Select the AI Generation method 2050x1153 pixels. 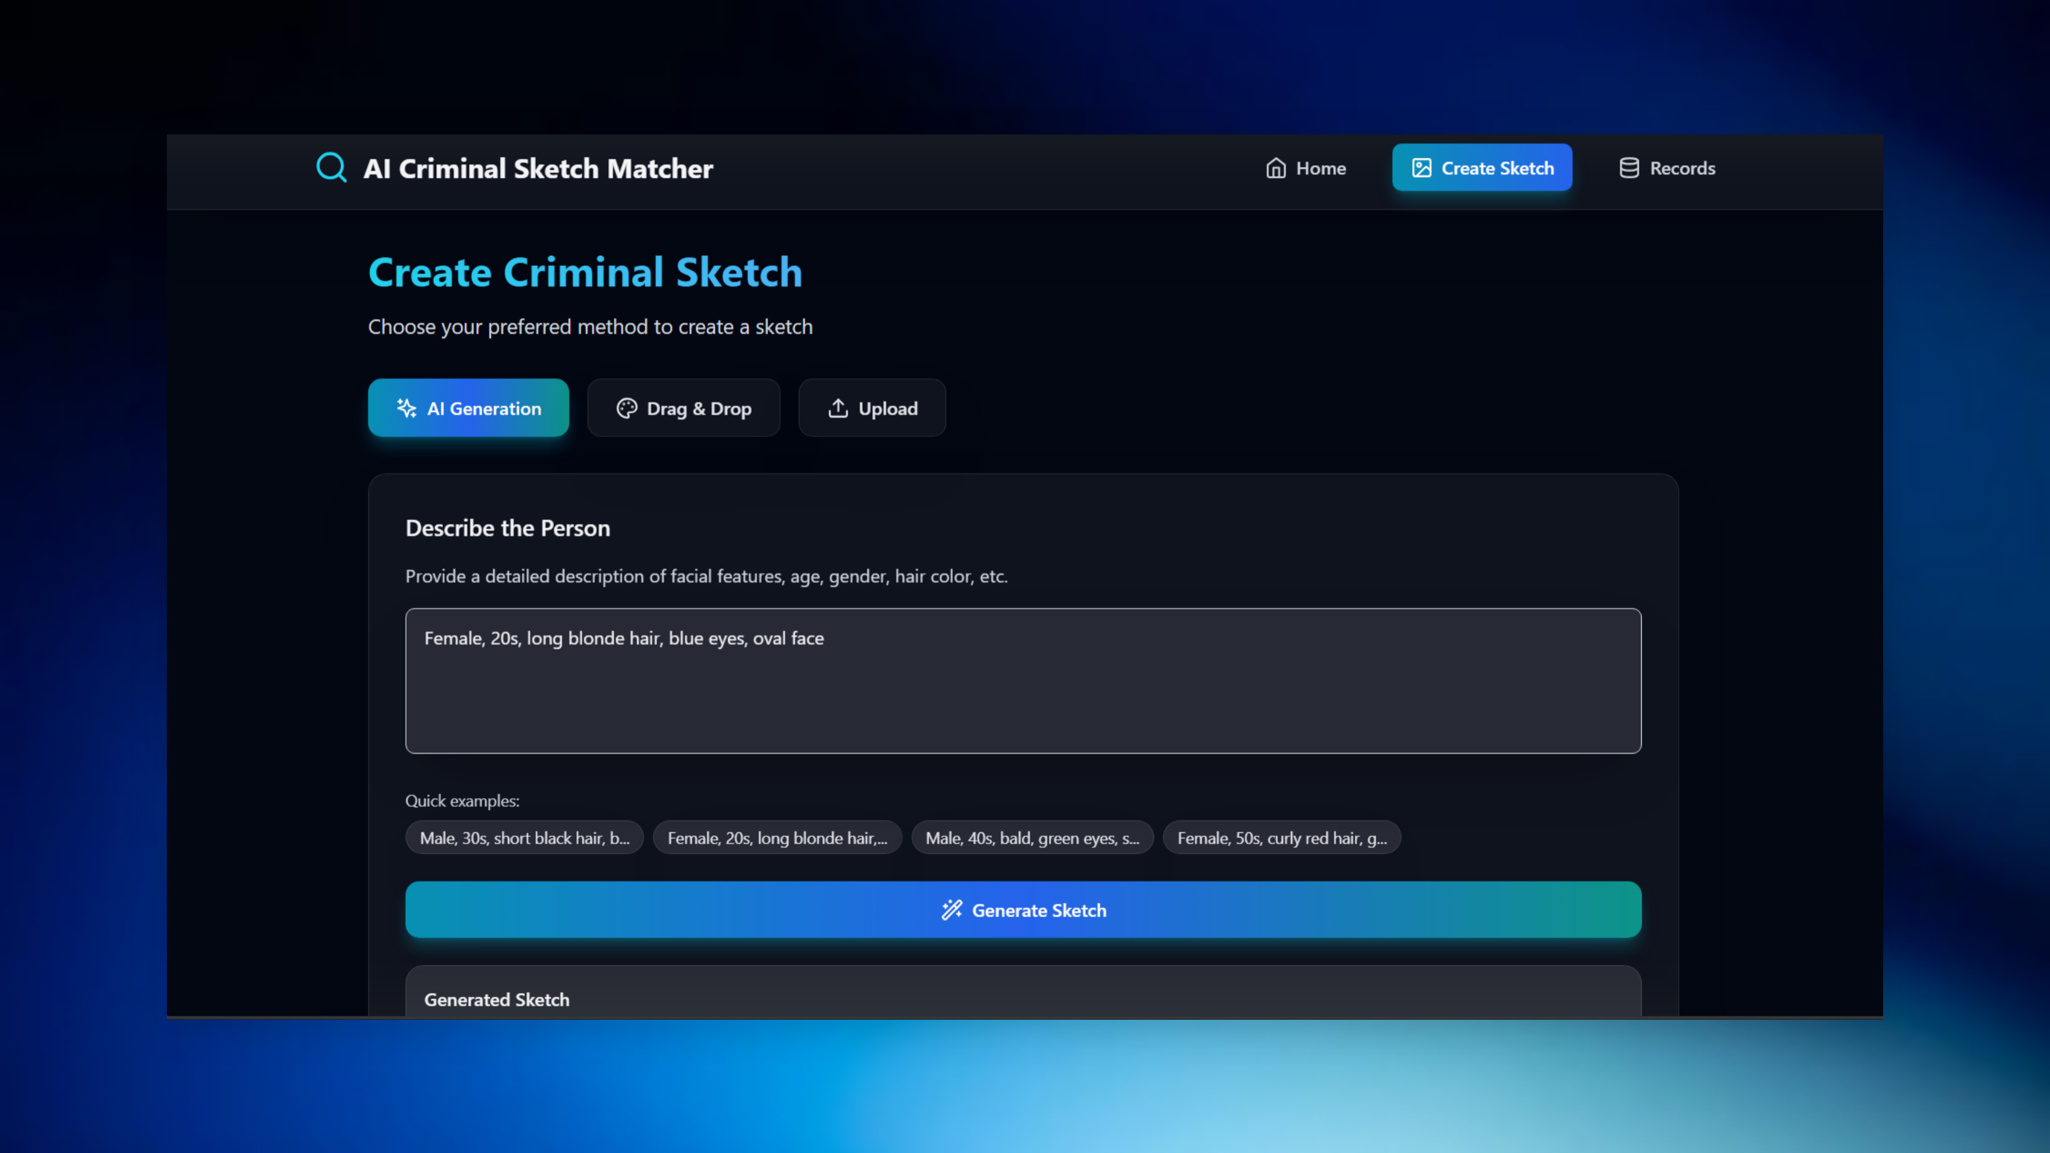(x=468, y=408)
